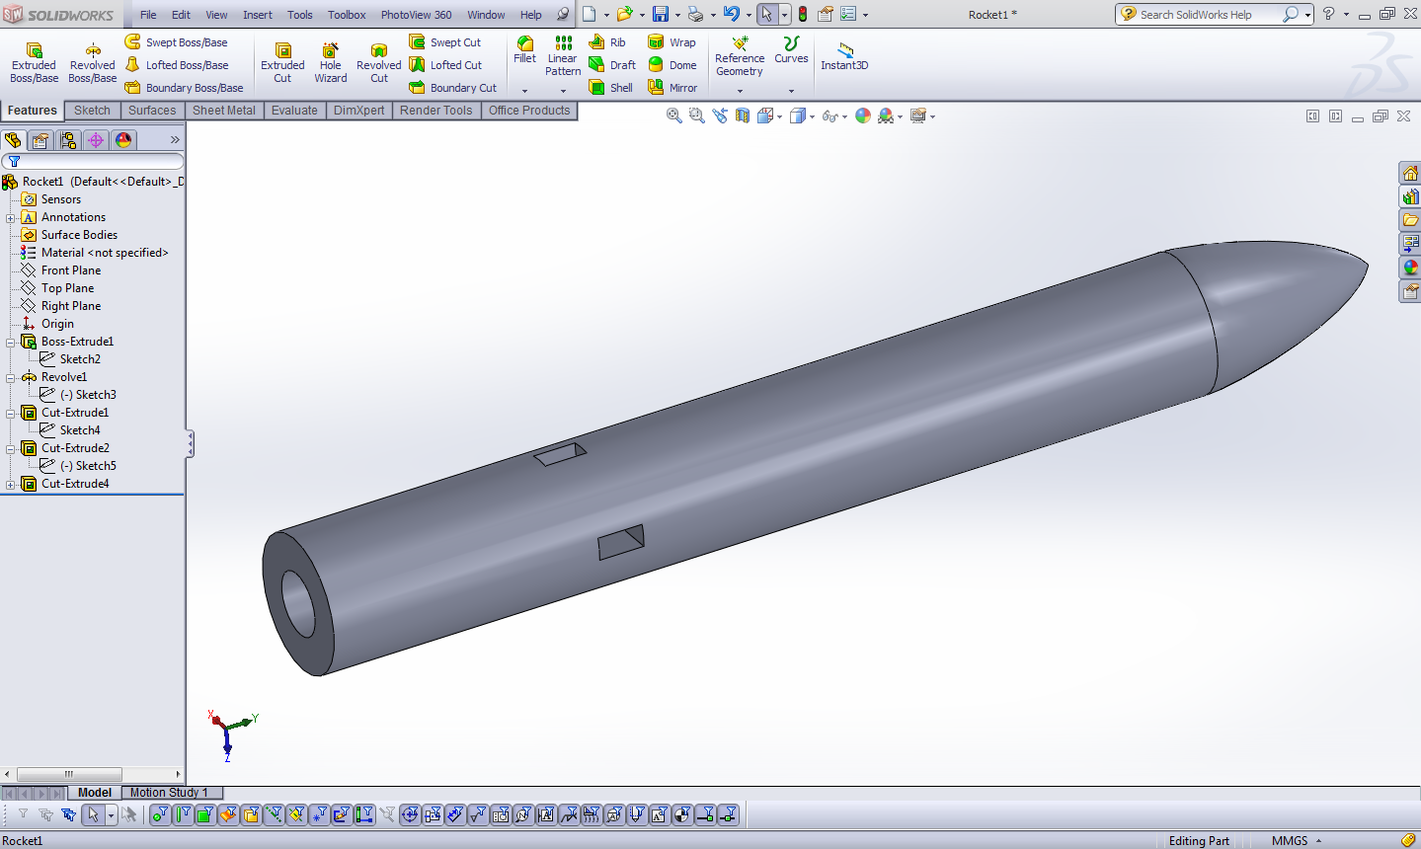
Task: Collapse the Cut-Extrude1 feature node
Action: (11, 414)
